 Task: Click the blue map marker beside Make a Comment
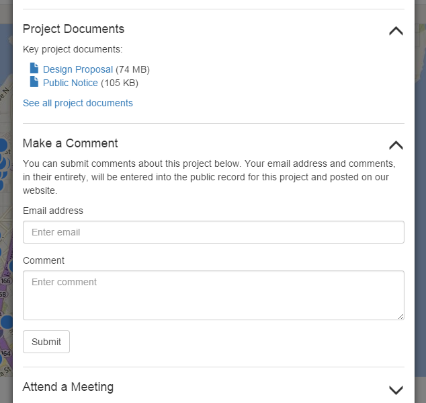3,146
